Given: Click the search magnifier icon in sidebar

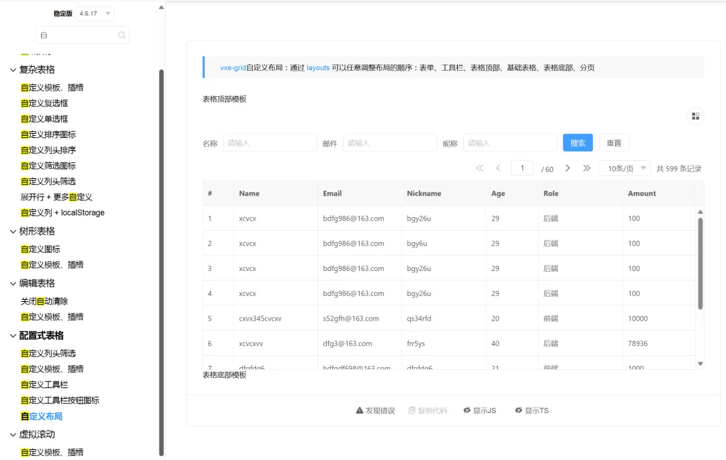Looking at the screenshot, I should click(x=122, y=35).
